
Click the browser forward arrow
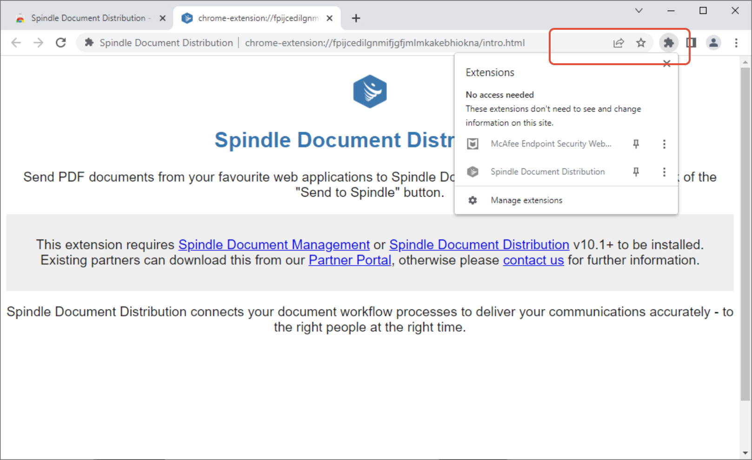(x=39, y=43)
